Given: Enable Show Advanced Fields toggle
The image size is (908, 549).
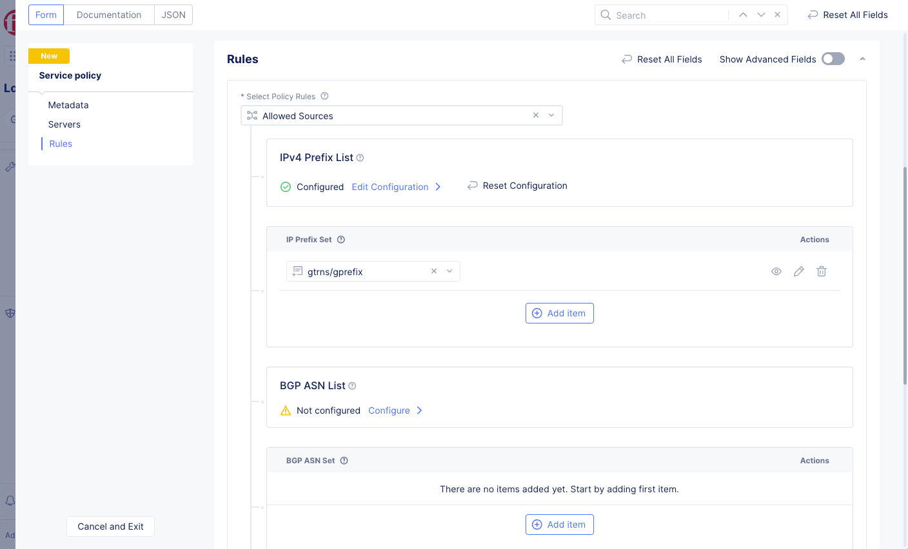Looking at the screenshot, I should pos(833,59).
